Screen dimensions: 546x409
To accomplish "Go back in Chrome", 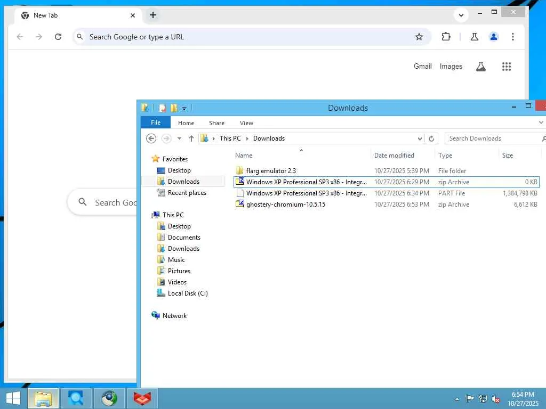I will [20, 37].
